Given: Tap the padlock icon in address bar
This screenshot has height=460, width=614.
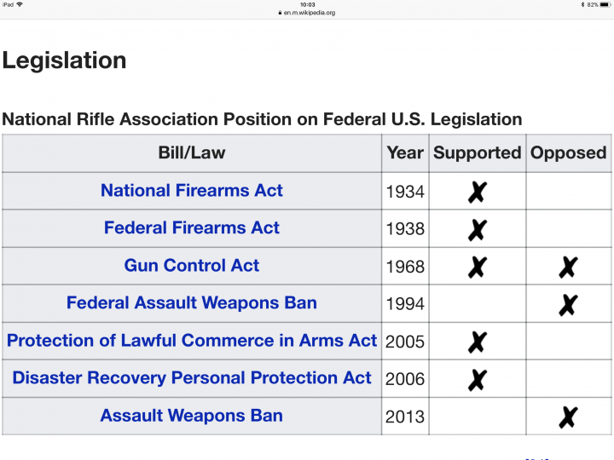Looking at the screenshot, I should tap(279, 13).
